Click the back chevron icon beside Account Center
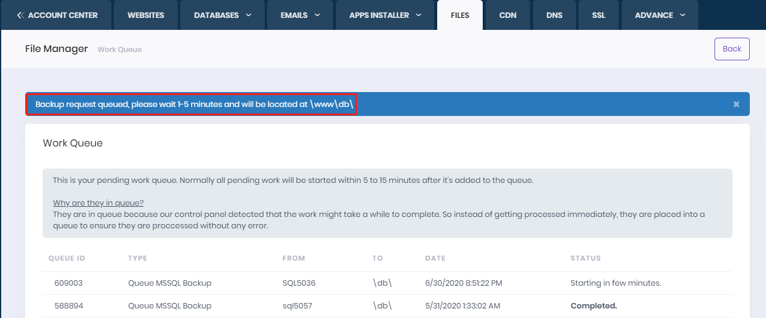This screenshot has width=766, height=318. [x=20, y=15]
